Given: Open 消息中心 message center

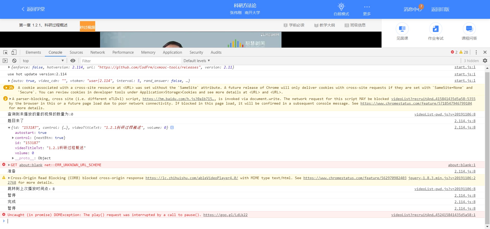Looking at the screenshot, I should (412, 9).
